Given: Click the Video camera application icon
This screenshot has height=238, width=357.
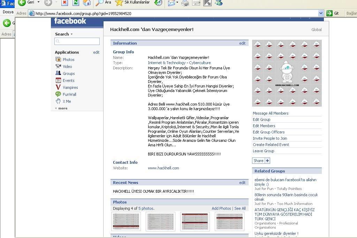Looking at the screenshot, I should click(x=58, y=66).
